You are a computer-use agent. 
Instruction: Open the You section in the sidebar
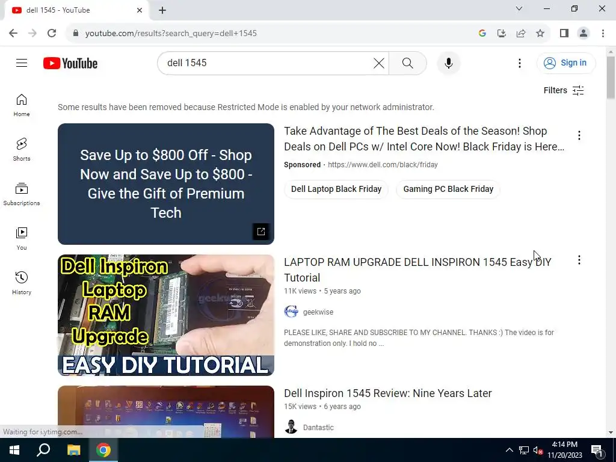(x=22, y=238)
